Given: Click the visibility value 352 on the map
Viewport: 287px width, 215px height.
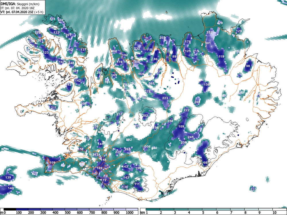Looking at the screenshot, I should [x=209, y=32].
